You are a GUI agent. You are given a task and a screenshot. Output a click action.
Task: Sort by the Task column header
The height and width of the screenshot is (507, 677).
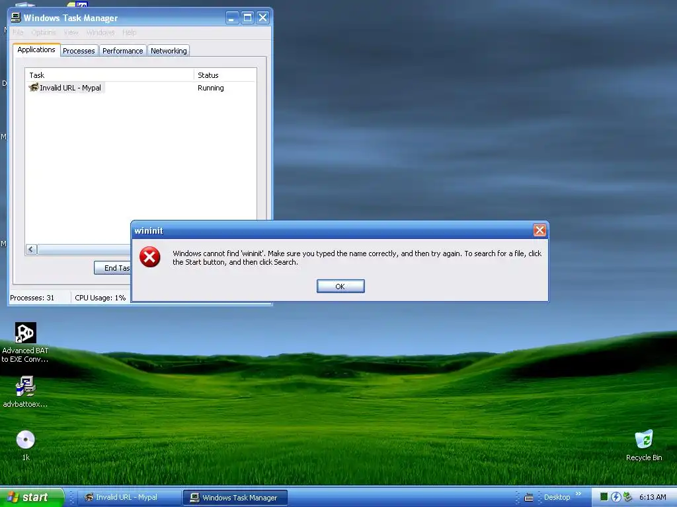click(110, 75)
